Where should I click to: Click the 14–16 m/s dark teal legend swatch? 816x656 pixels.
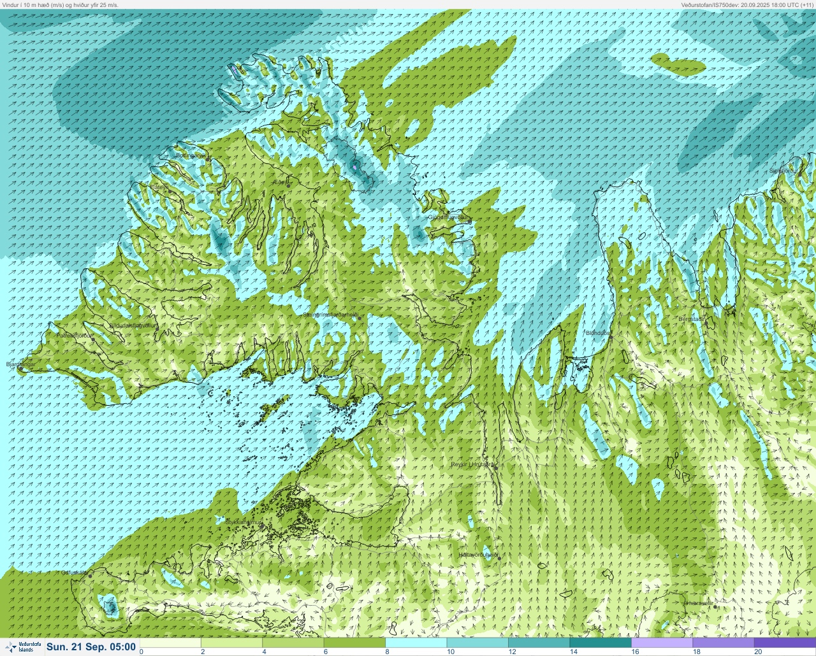point(600,643)
